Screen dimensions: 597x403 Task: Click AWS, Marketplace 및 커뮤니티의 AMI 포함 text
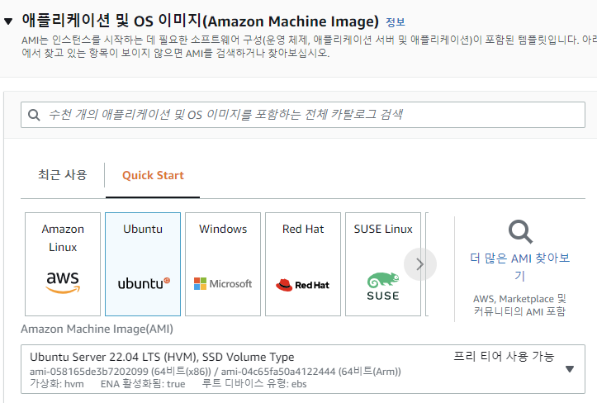[519, 305]
